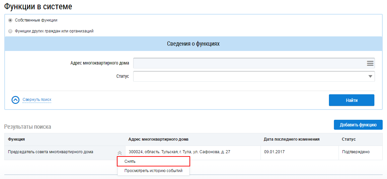Image resolution: width=387 pixels, height=179 pixels.
Task: Open address list via hamburger icon
Action: click(x=370, y=63)
